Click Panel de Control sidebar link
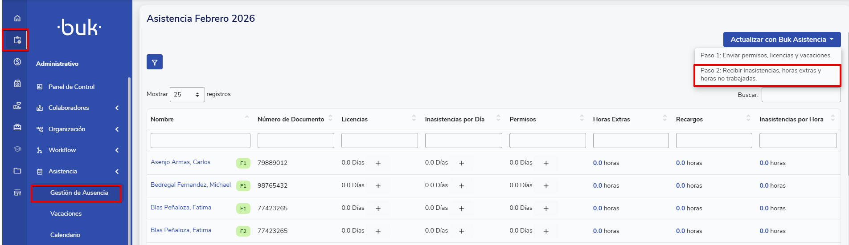Image resolution: width=849 pixels, height=245 pixels. coord(71,87)
